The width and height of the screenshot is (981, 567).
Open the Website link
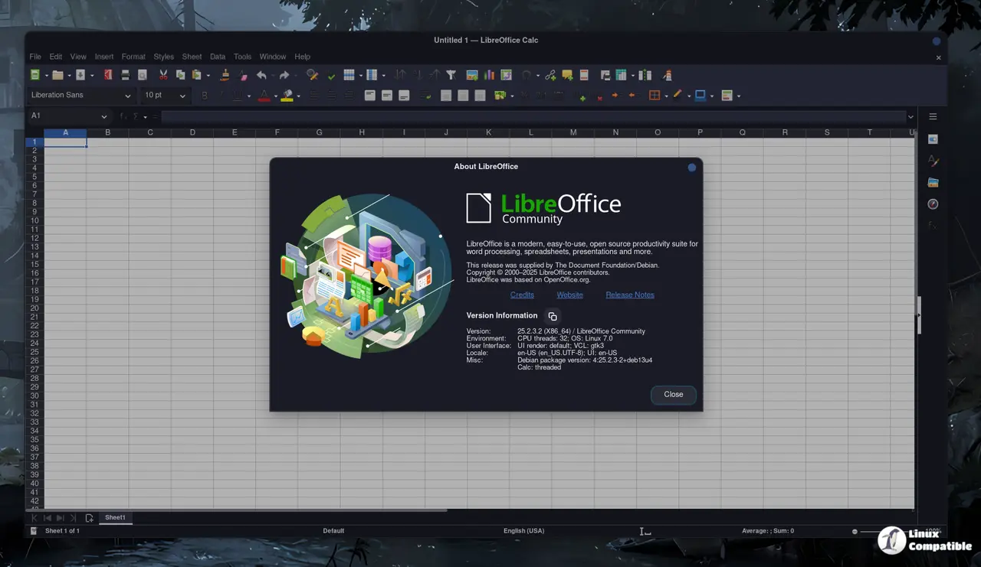[x=569, y=295]
